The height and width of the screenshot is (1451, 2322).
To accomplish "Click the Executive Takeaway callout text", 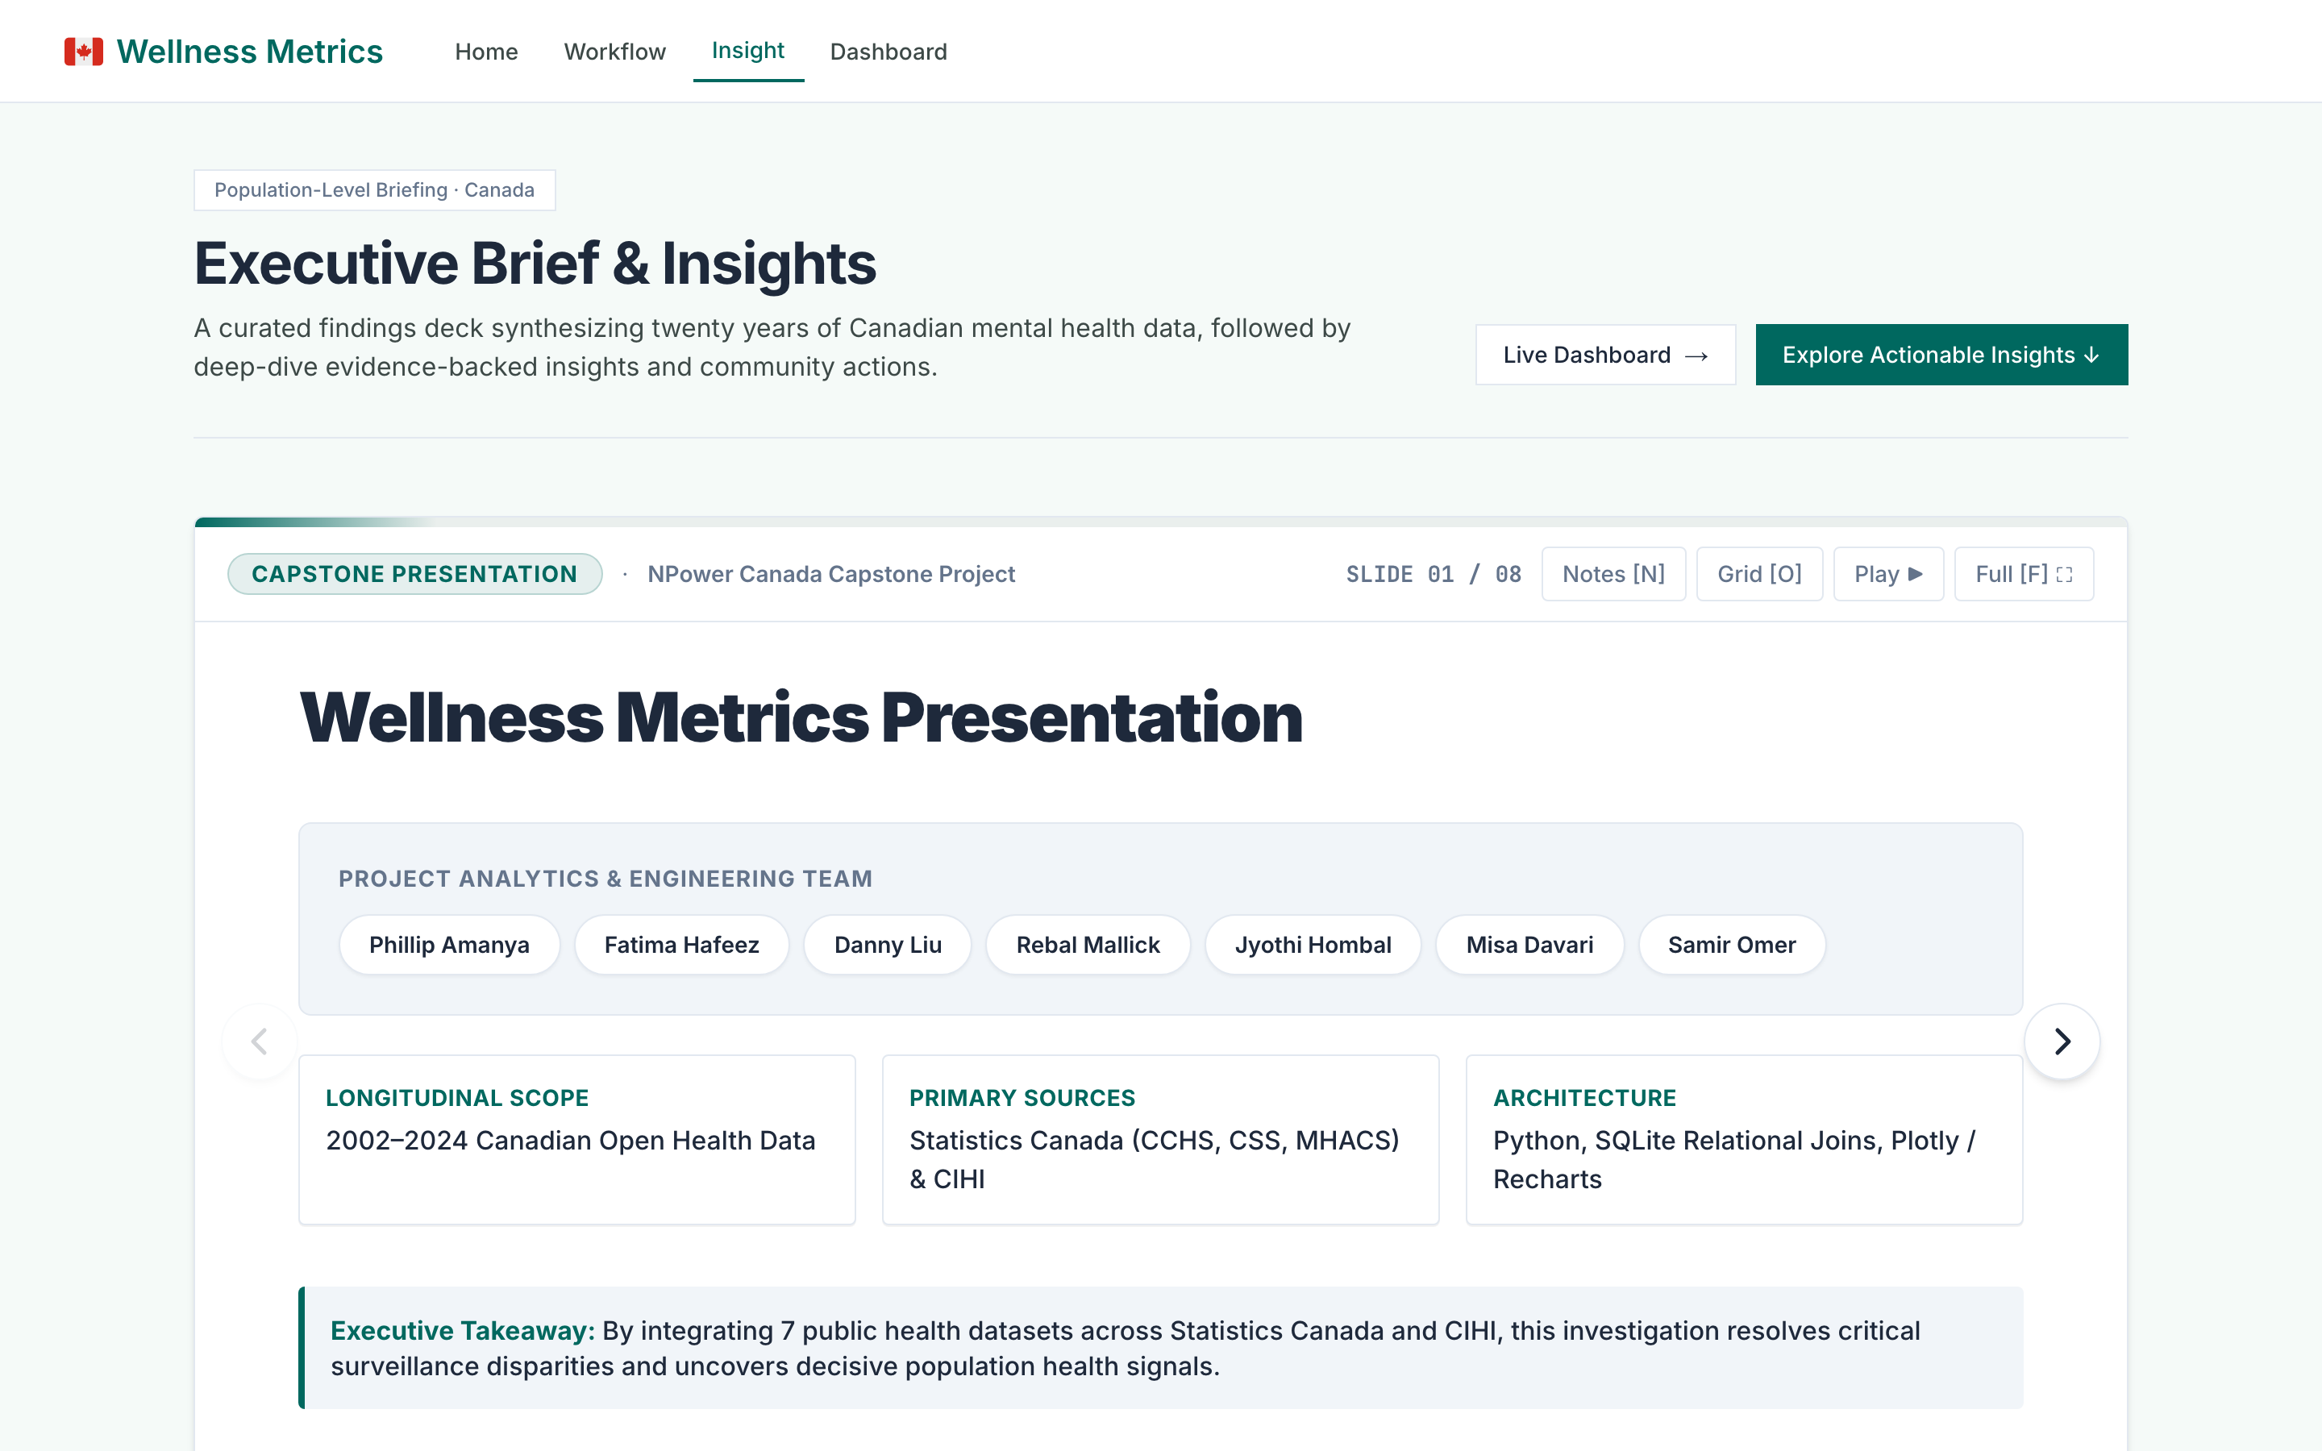I will tap(1161, 1349).
